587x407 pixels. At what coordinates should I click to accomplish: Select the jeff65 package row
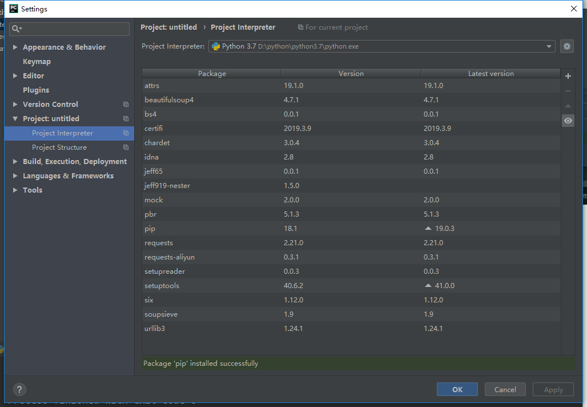(x=351, y=171)
